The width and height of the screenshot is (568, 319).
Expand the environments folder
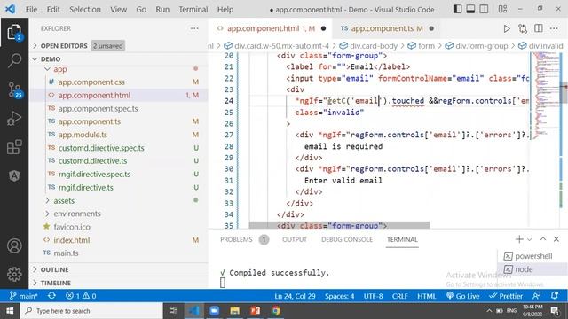click(x=77, y=214)
